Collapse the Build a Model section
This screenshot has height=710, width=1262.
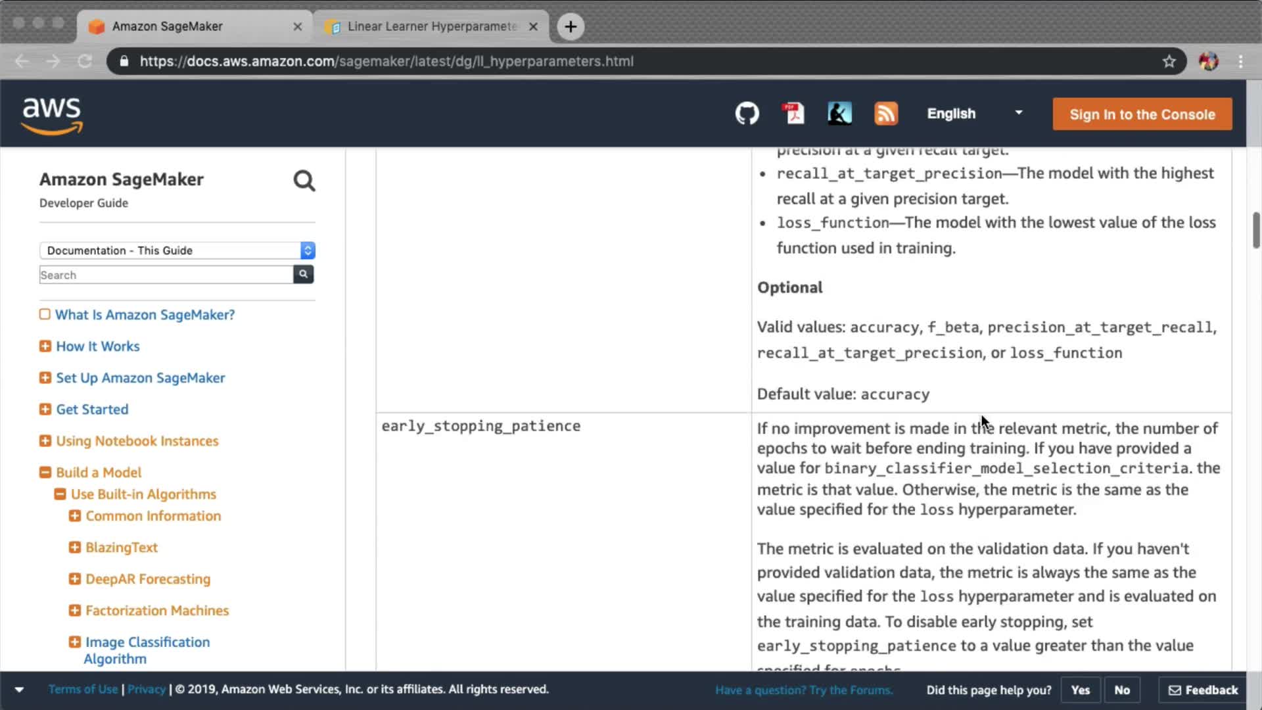pos(45,473)
